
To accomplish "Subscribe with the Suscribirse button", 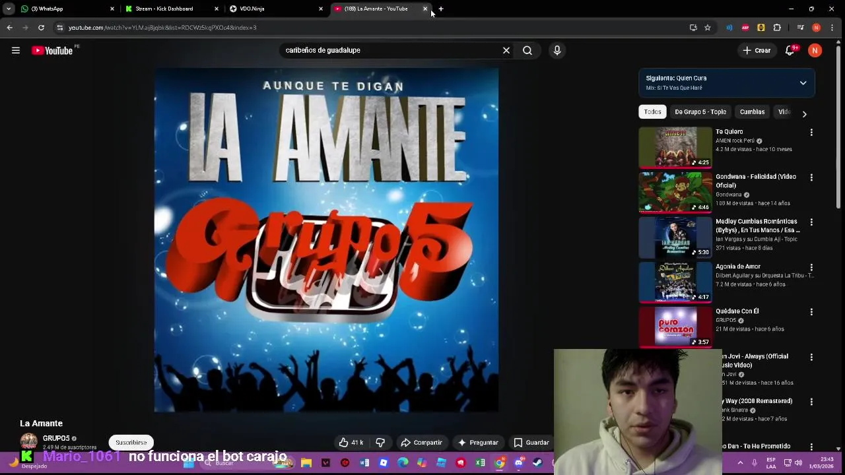I will 131,443.
